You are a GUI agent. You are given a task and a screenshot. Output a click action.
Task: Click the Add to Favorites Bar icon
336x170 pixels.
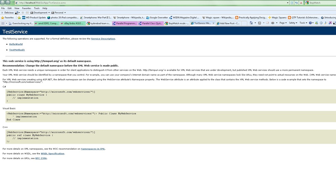(19, 17)
